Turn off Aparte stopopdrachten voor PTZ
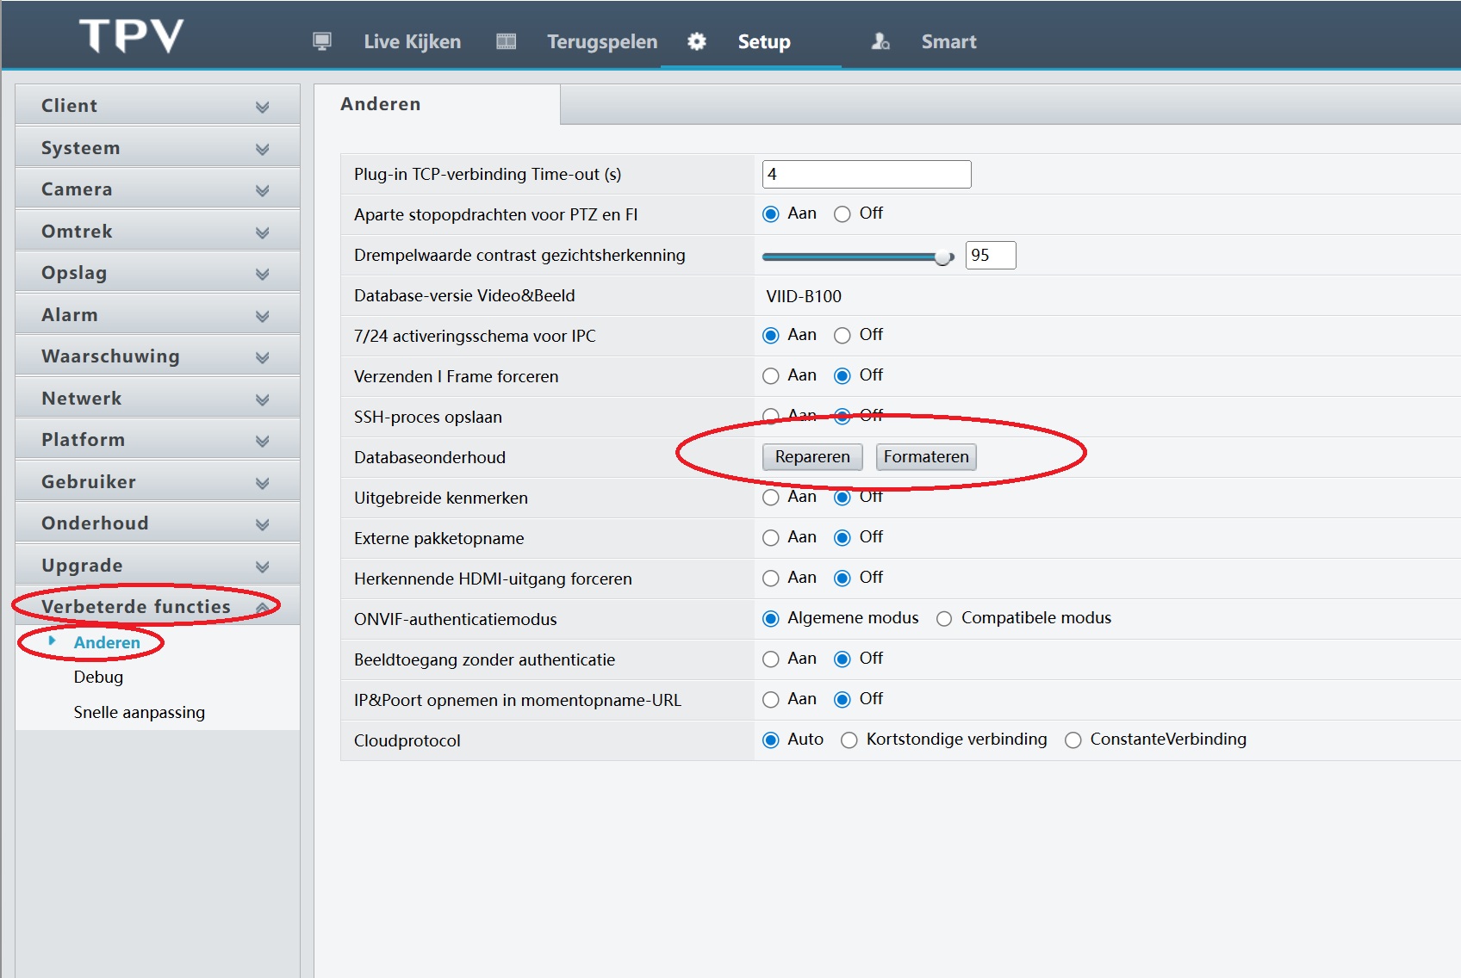This screenshot has width=1461, height=978. (x=842, y=214)
